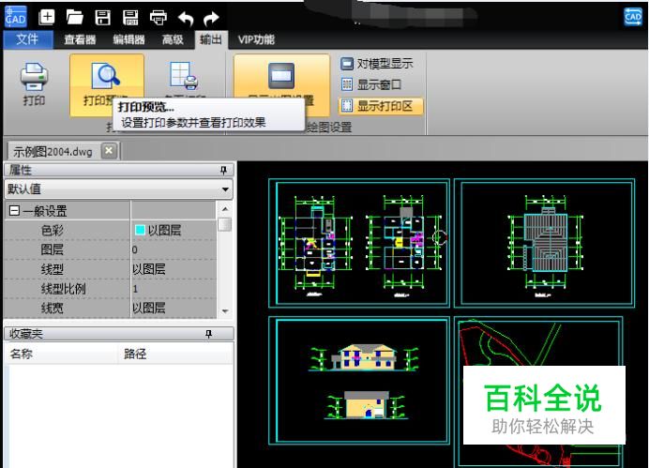Open the VIP功能 tab

pyautogui.click(x=256, y=39)
